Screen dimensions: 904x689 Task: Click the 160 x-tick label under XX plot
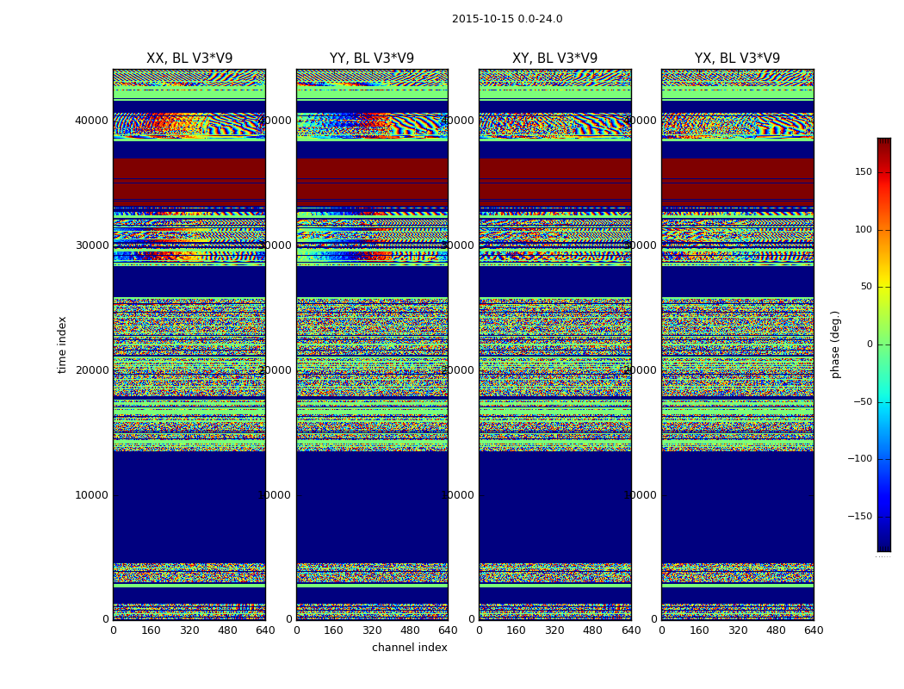pos(151,630)
